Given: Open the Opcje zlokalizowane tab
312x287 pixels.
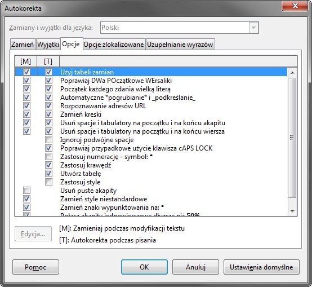Looking at the screenshot, I should 114,44.
